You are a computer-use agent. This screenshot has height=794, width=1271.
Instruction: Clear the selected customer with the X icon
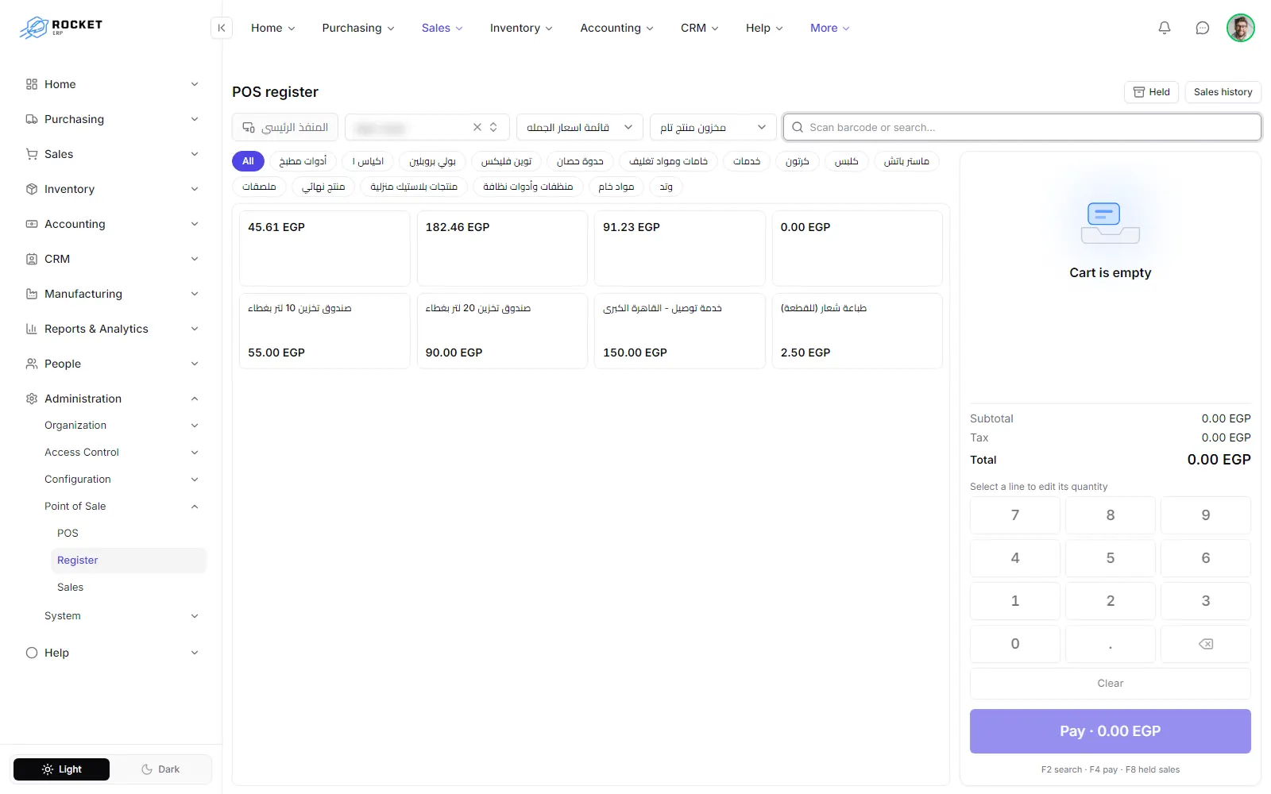(x=477, y=127)
